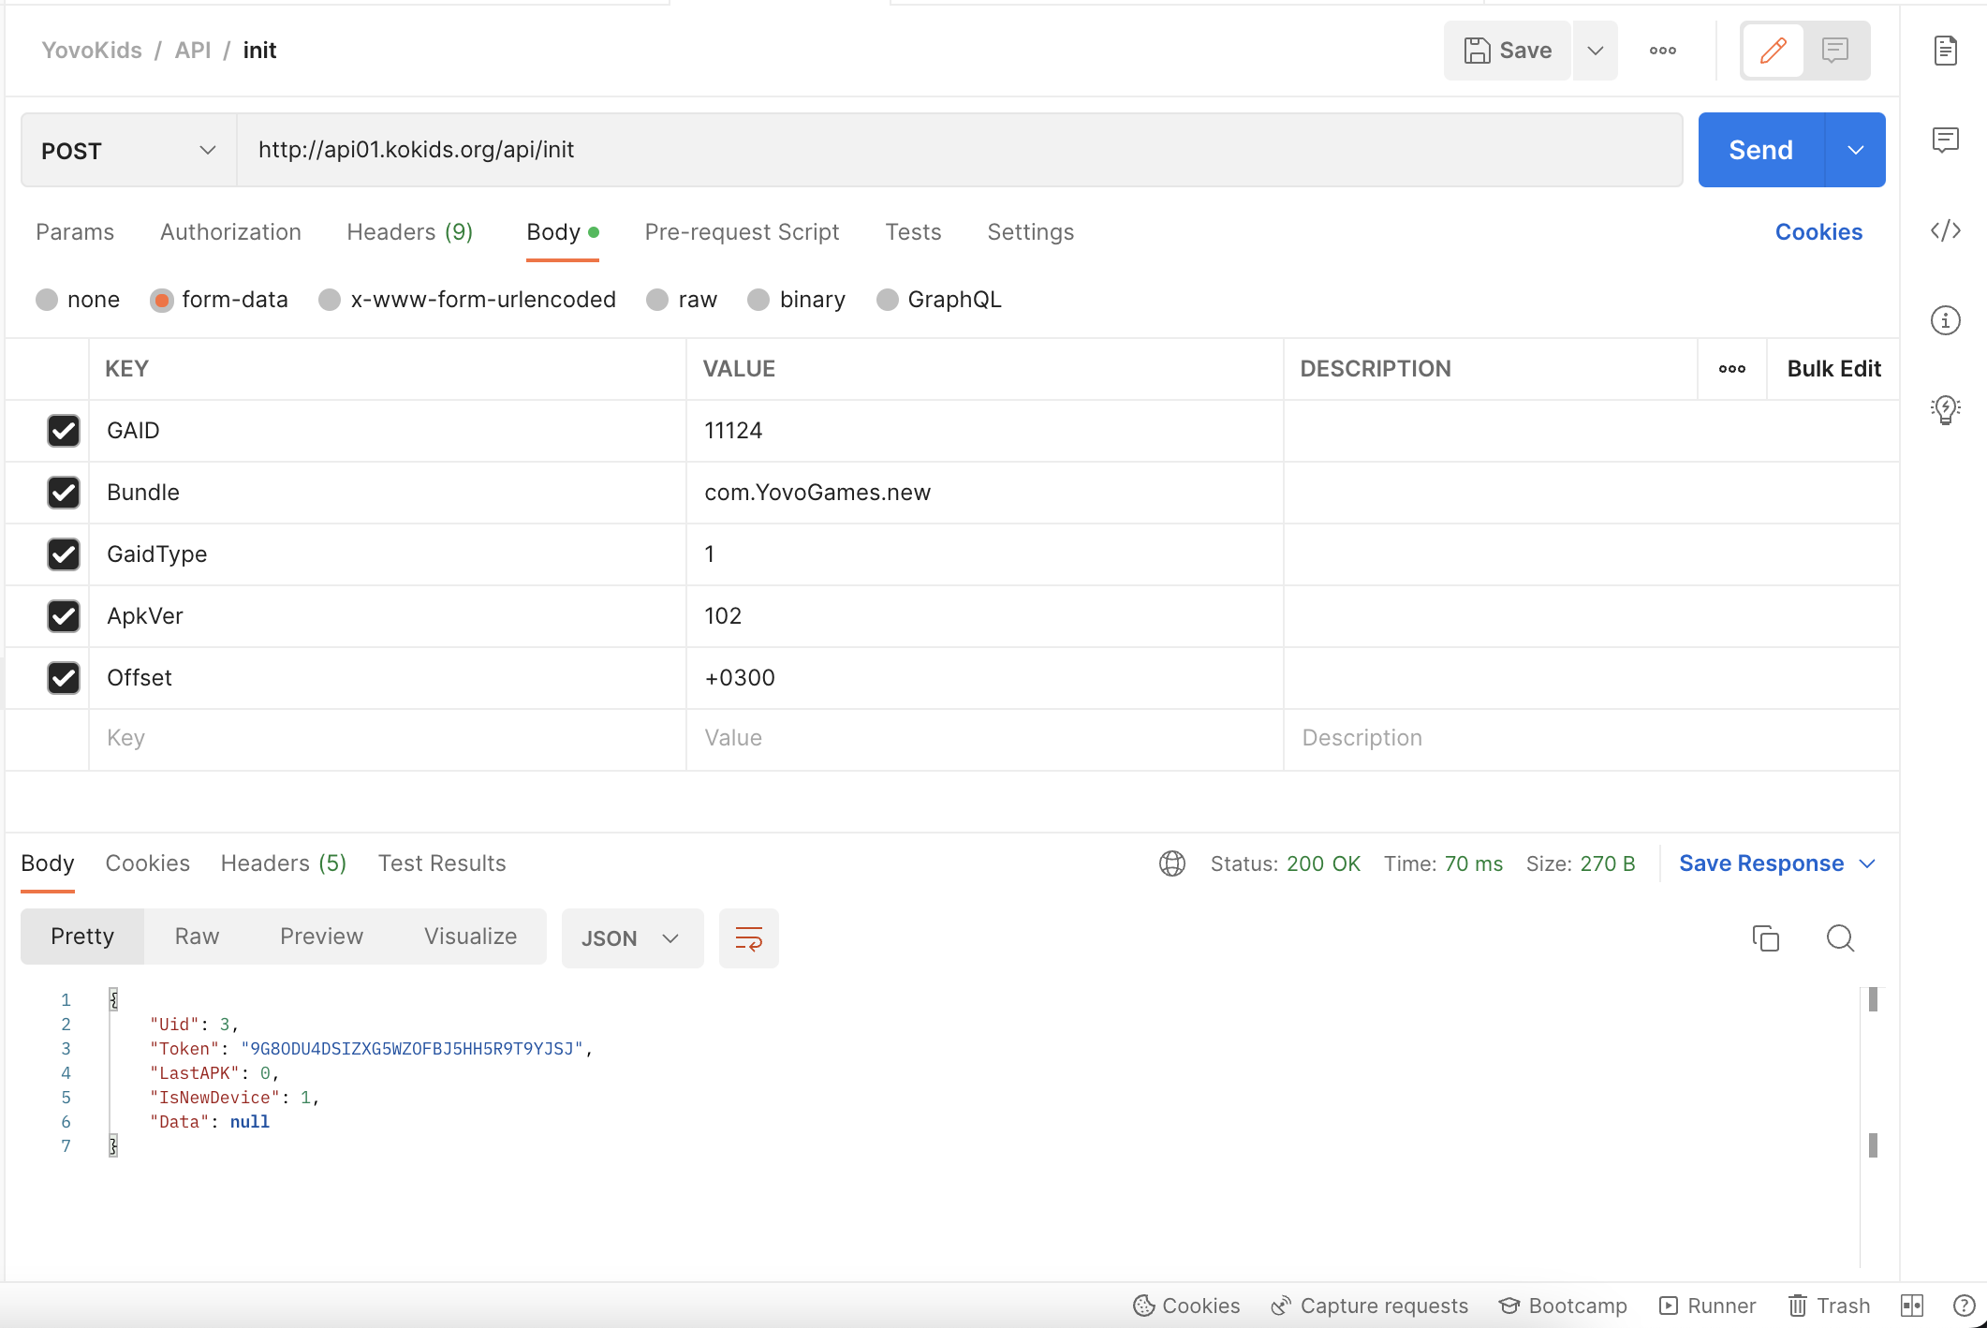Switch to the Headers (9) tab
The image size is (1987, 1328).
pyautogui.click(x=409, y=232)
